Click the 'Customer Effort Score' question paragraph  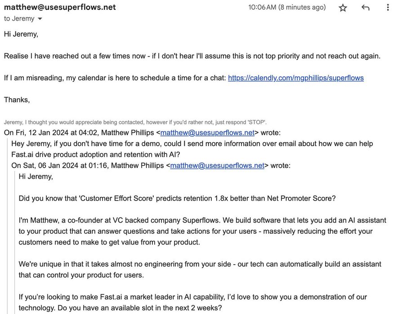click(177, 198)
